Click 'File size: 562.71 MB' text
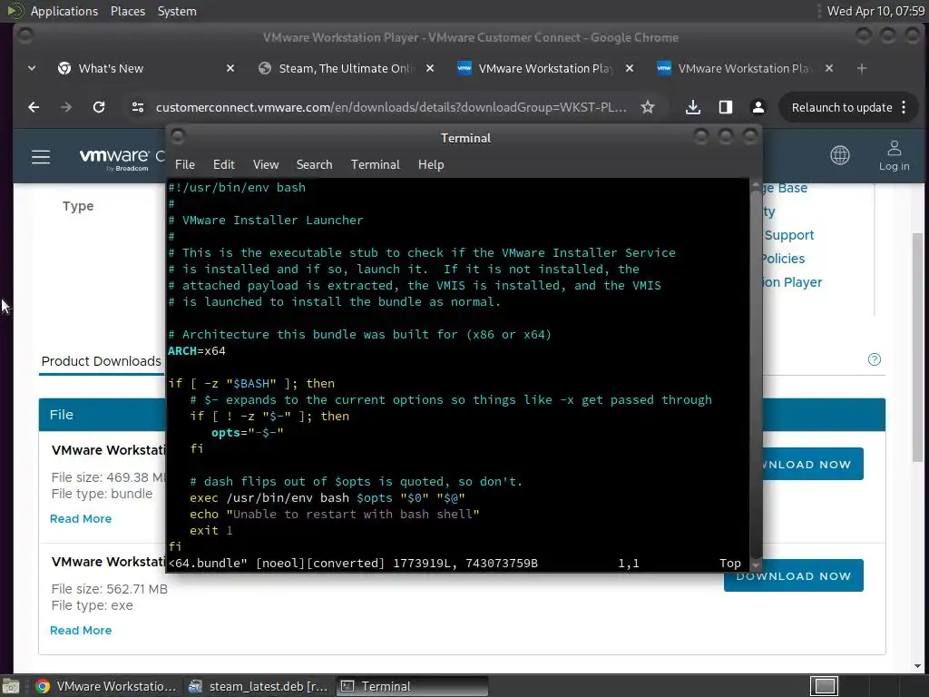The image size is (929, 697). (x=109, y=589)
